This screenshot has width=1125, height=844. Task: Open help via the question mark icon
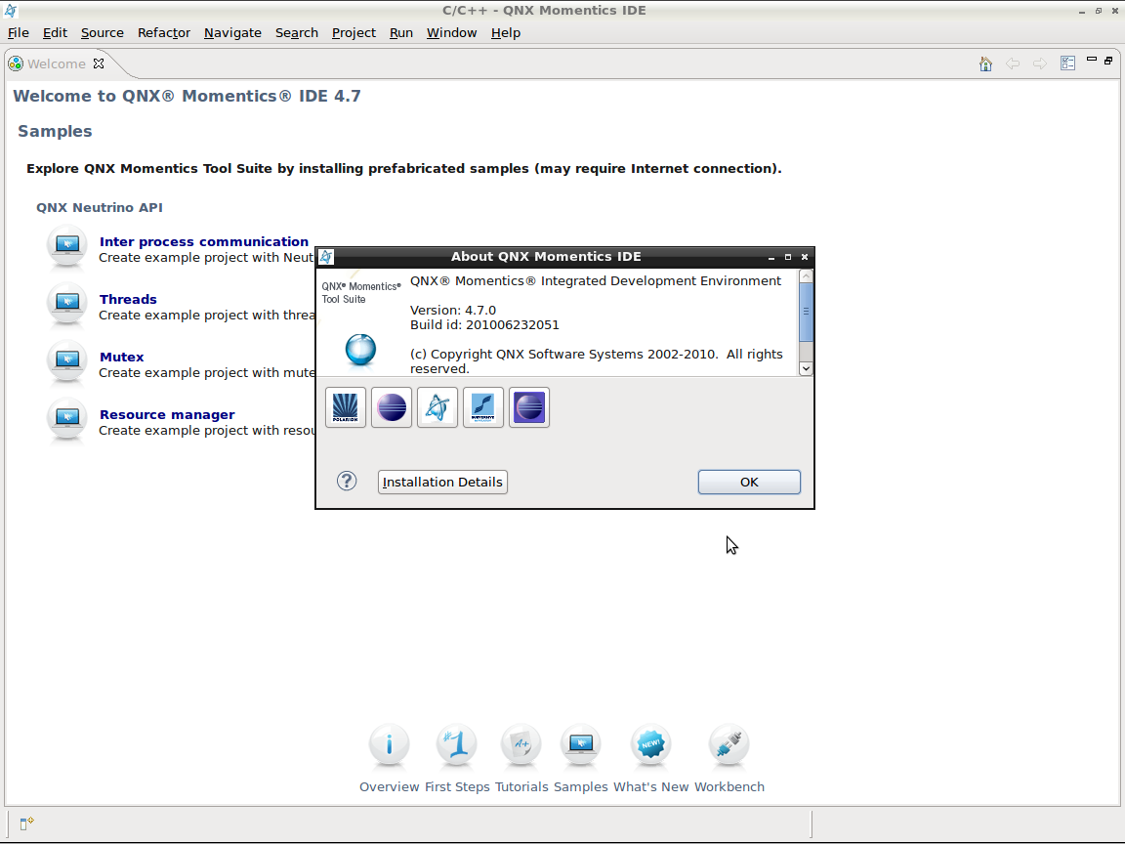click(347, 481)
